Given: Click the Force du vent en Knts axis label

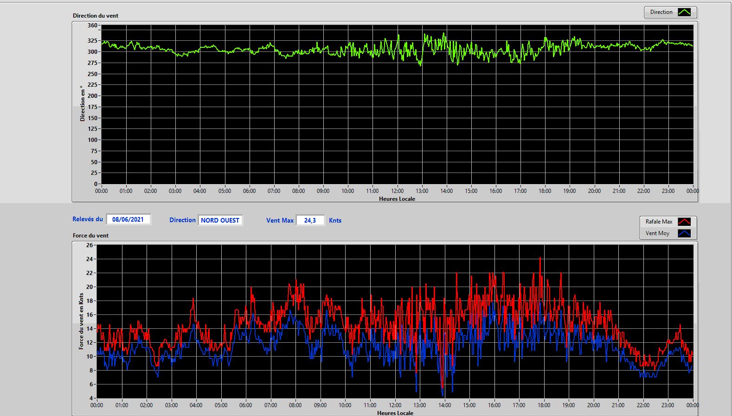Looking at the screenshot, I should click(x=81, y=321).
